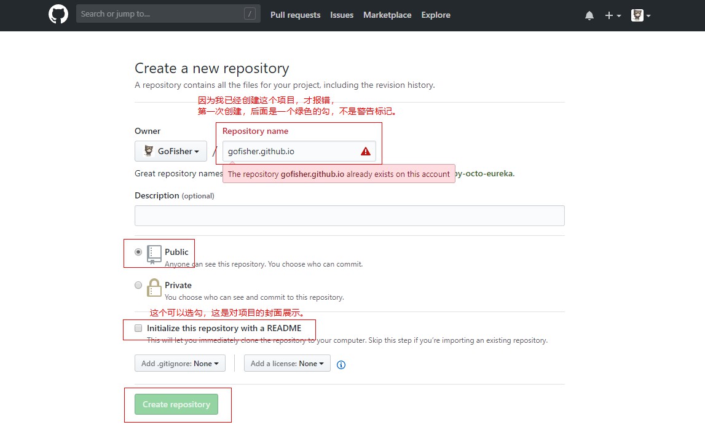Go to Pull requests
Viewport: 705px width, 438px height.
(295, 15)
